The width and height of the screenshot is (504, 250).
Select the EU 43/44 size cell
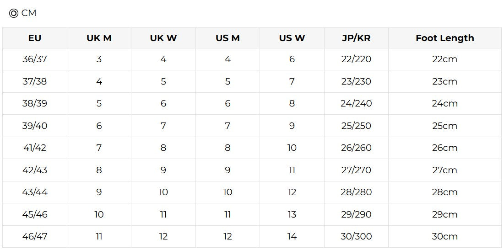click(x=35, y=192)
